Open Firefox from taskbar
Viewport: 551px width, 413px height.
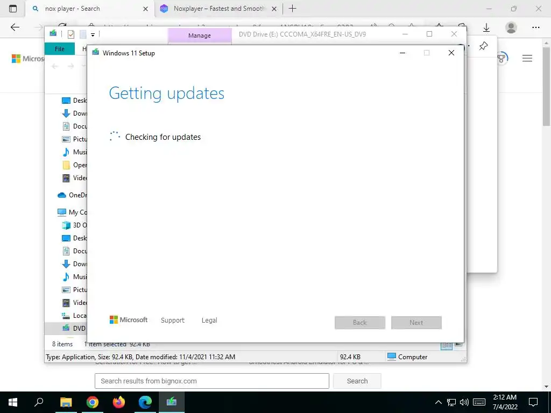(x=118, y=402)
